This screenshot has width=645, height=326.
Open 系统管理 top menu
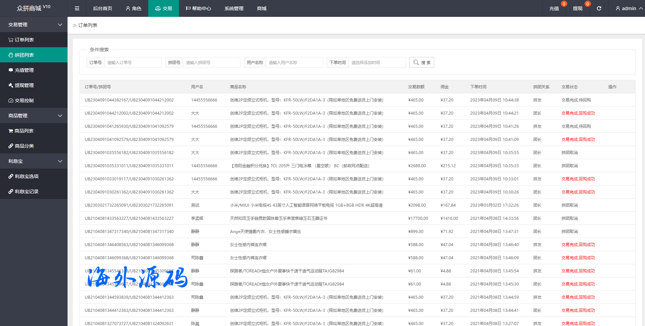(234, 8)
